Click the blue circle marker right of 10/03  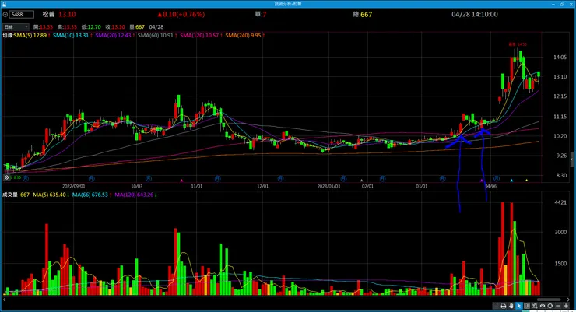149,178
